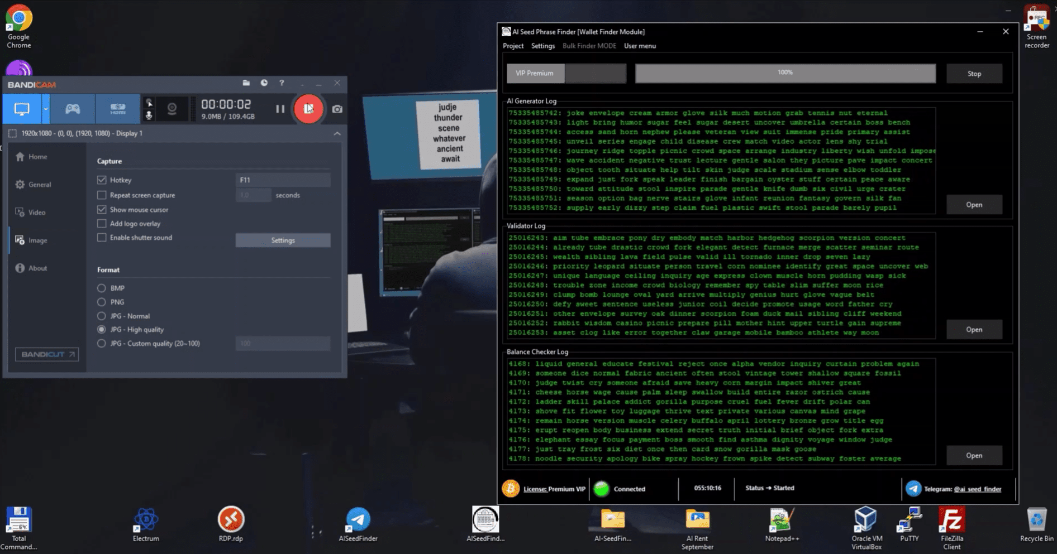Click the 100% progress bar

pos(785,73)
